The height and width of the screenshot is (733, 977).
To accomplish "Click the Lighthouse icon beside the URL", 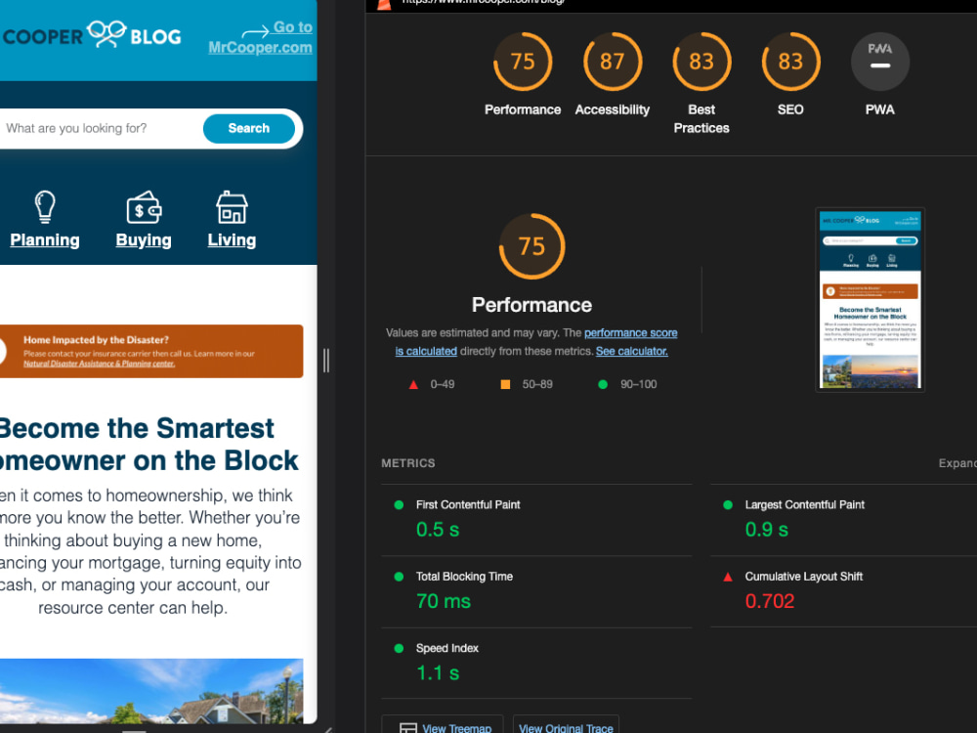I will [384, 4].
